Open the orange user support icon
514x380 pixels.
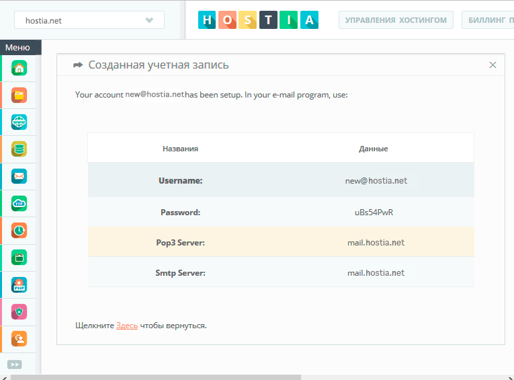click(x=19, y=339)
